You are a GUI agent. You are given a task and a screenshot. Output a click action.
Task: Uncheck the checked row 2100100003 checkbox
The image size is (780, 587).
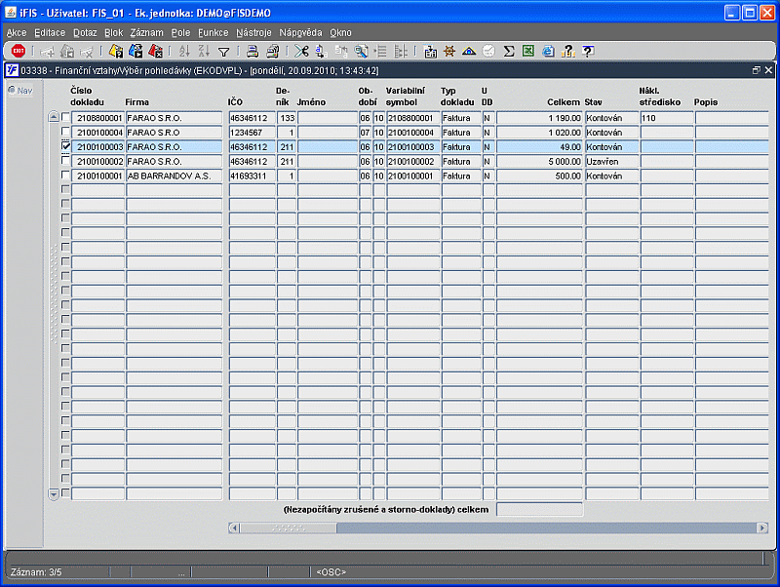tap(65, 146)
